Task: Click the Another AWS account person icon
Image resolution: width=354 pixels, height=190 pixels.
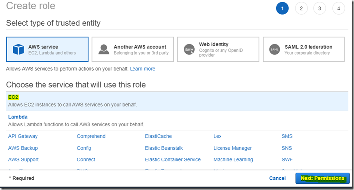Action: click(104, 49)
